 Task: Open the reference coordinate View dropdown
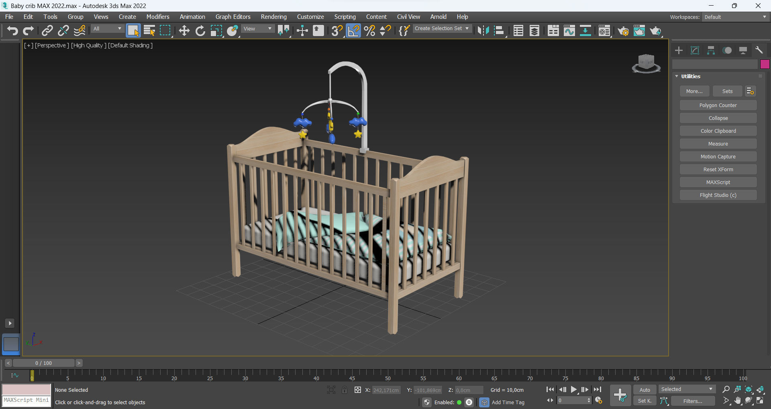258,28
